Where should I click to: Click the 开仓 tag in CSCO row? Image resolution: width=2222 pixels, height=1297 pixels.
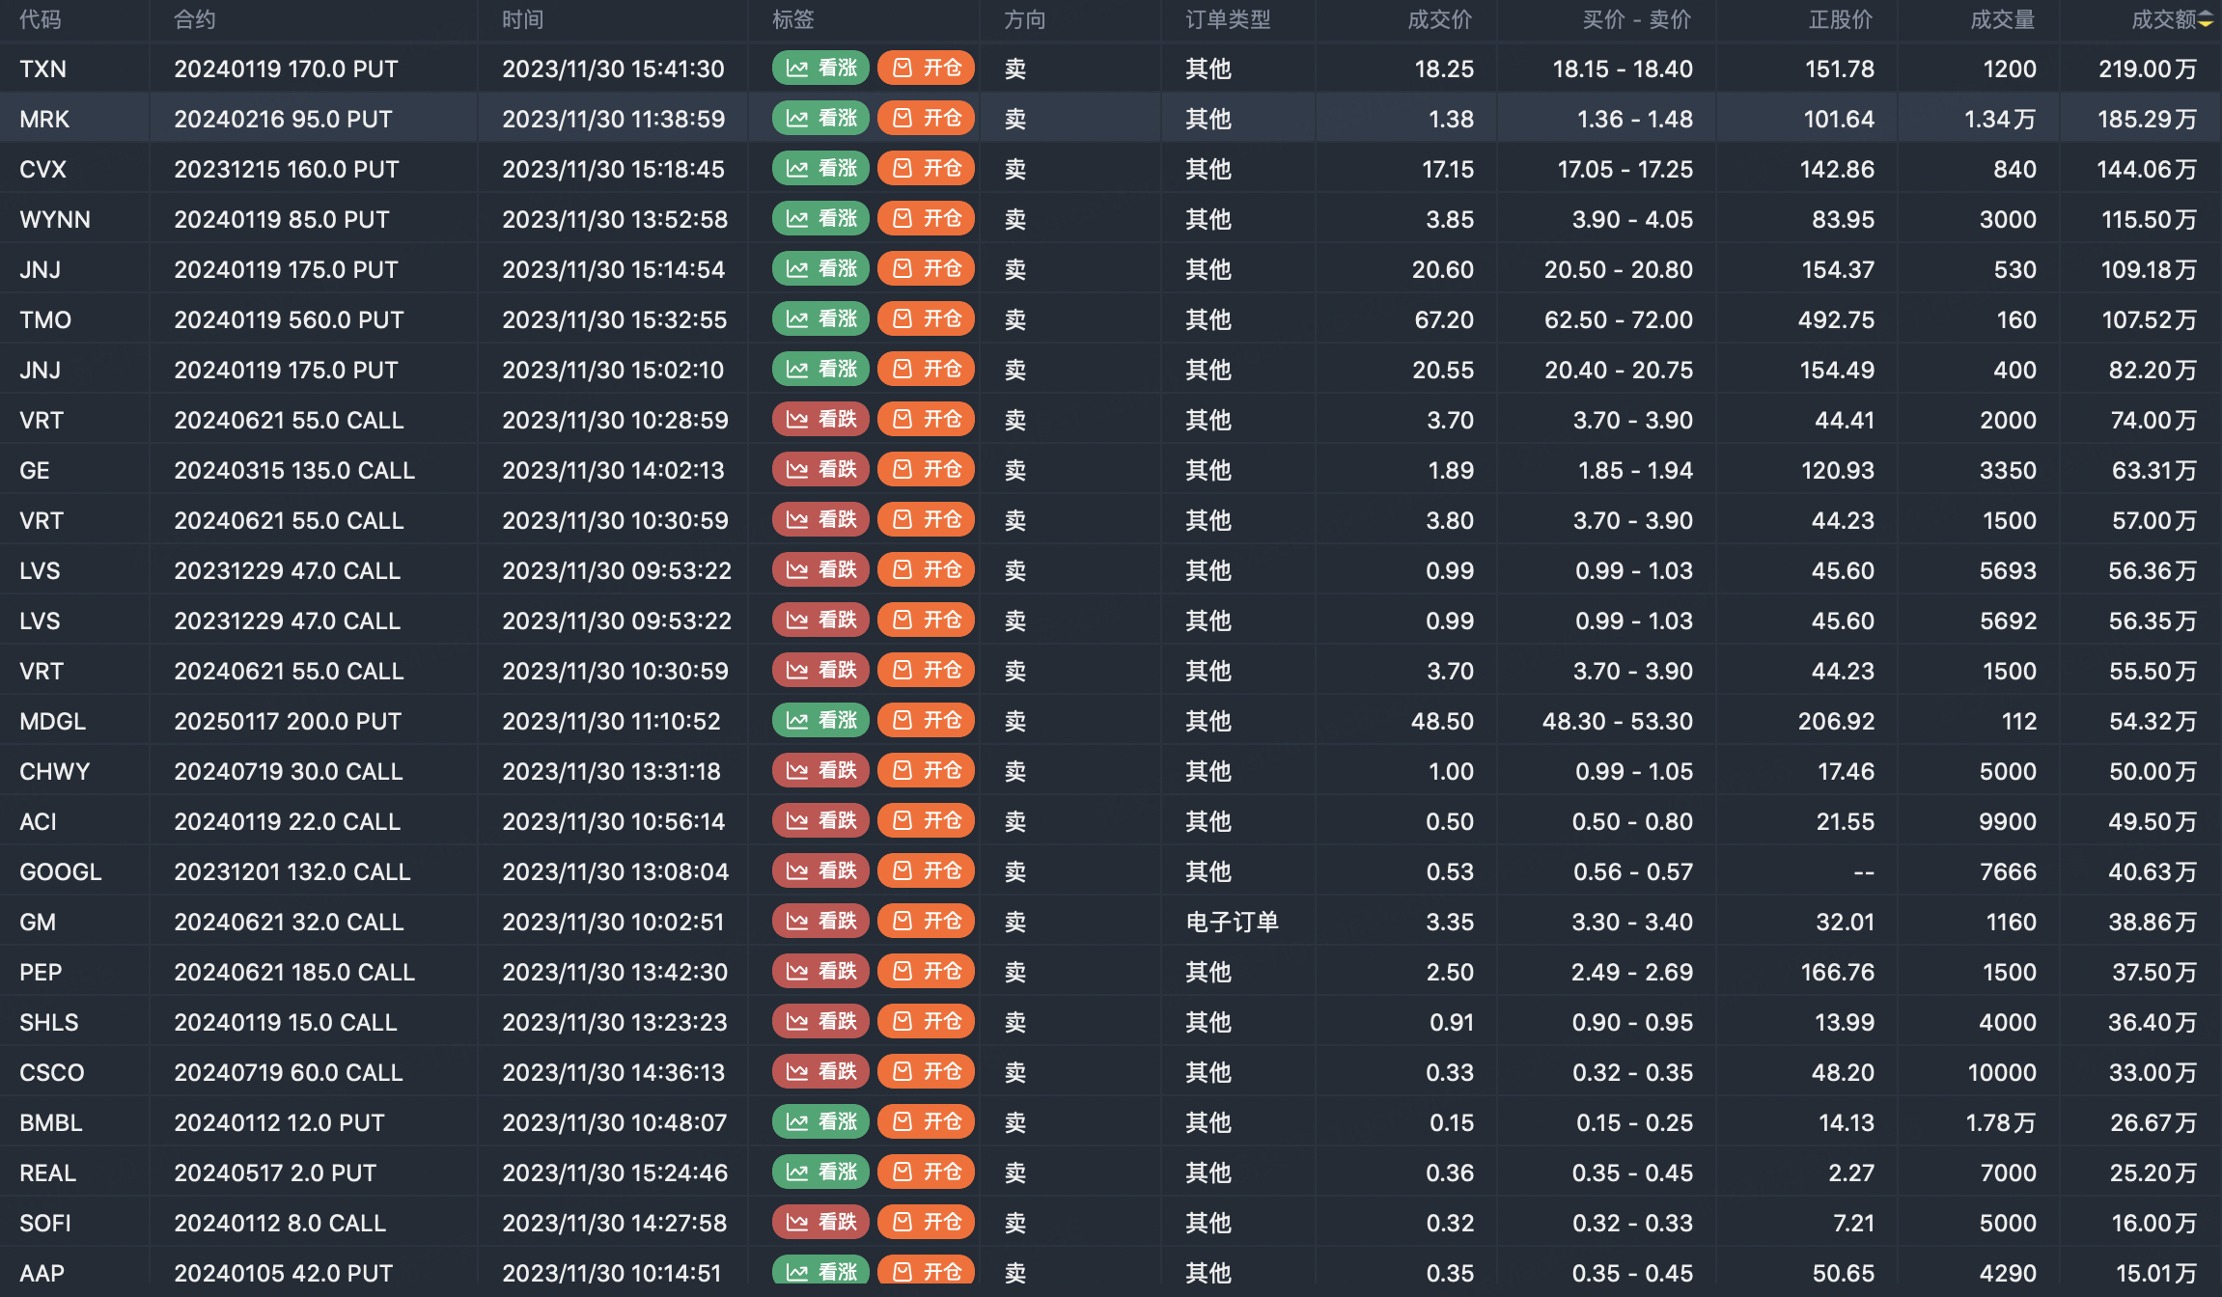point(926,1072)
